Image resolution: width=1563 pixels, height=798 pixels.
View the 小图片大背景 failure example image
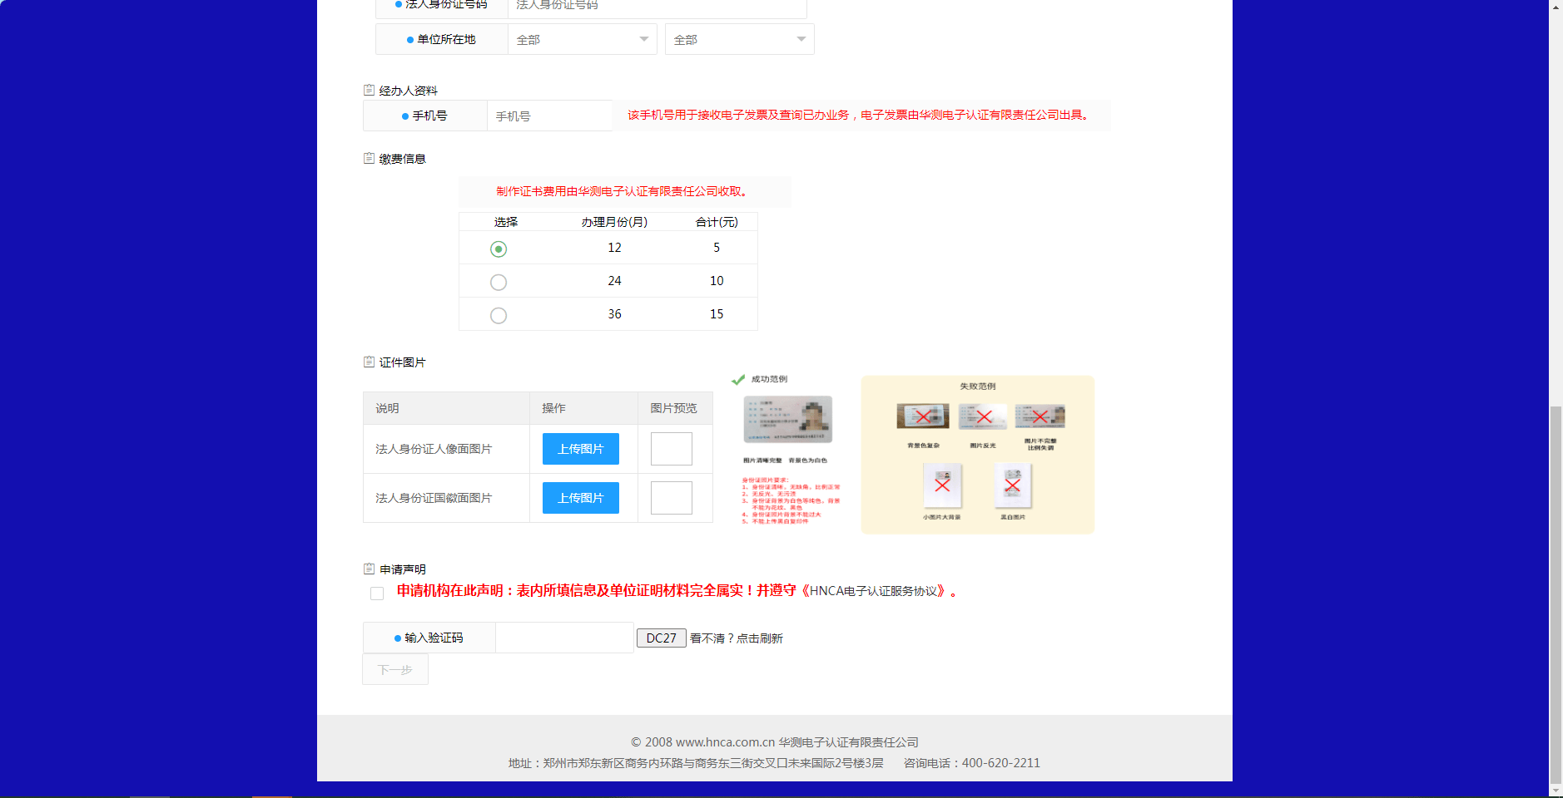[x=942, y=485]
